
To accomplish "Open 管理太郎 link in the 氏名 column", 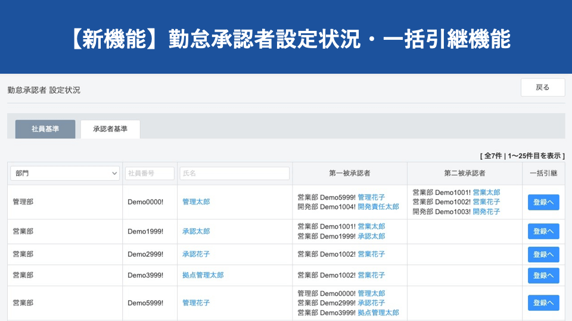I will pyautogui.click(x=196, y=202).
